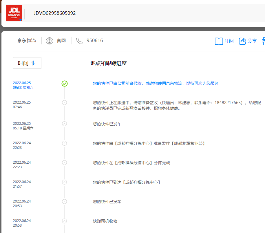This screenshot has height=233, width=265.
Task: Click the 正在派送中 courier delivery message
Action: [x=177, y=106]
